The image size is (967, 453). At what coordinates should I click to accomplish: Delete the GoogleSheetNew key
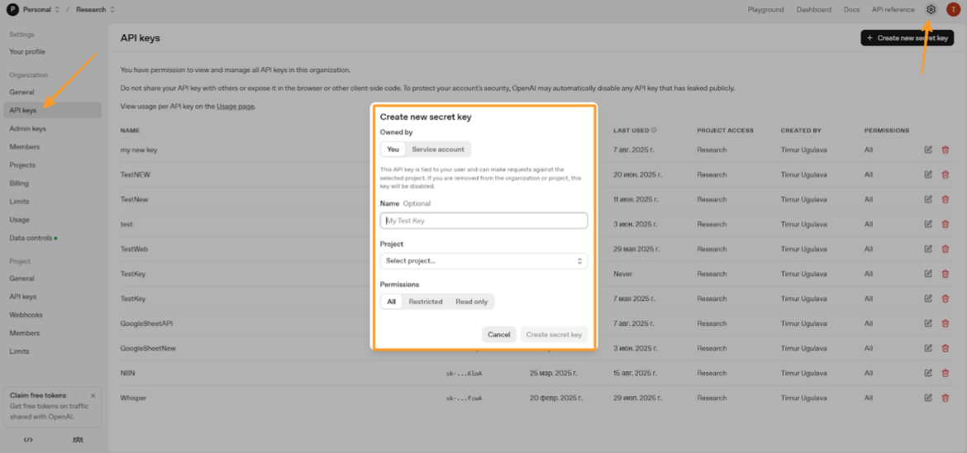pos(946,348)
